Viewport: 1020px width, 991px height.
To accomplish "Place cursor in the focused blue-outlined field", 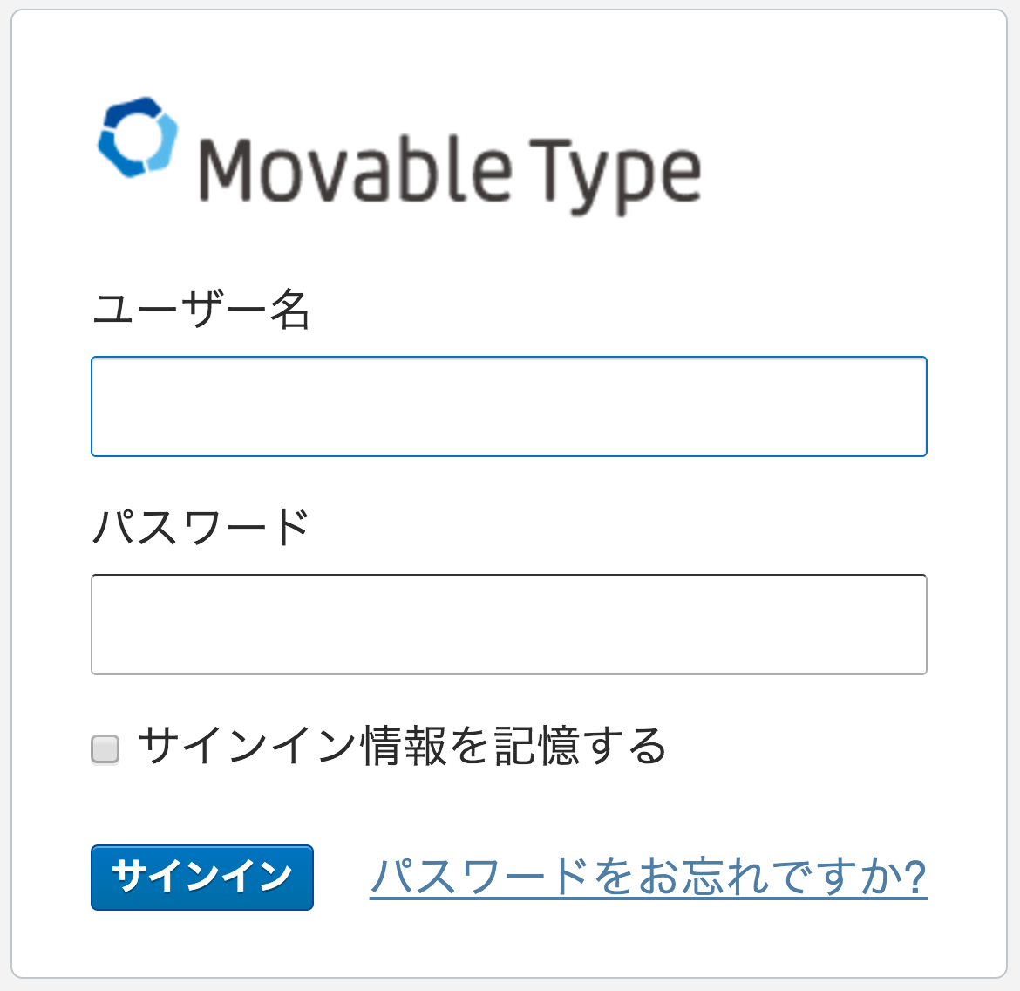I will tap(508, 407).
